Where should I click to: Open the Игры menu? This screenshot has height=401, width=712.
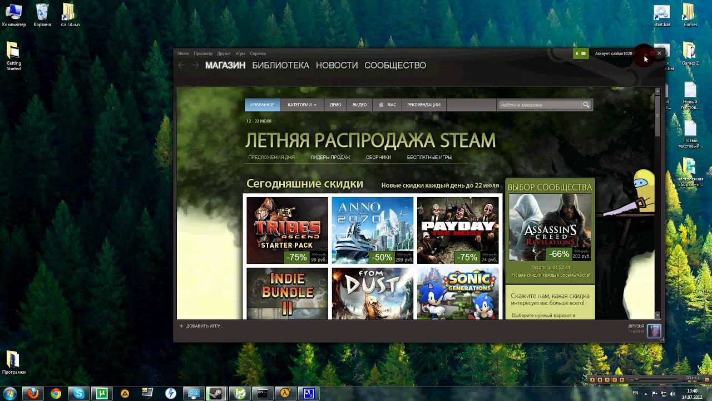(x=240, y=53)
